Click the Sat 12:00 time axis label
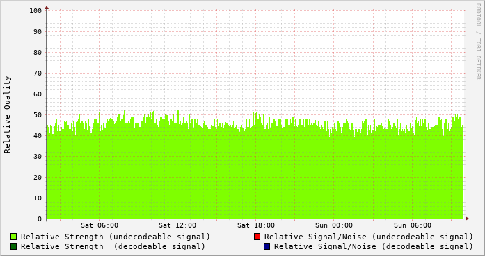This screenshot has height=256, width=485. 177,225
